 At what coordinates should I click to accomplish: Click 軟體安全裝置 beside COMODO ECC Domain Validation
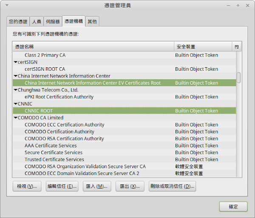pyautogui.click(x=189, y=173)
